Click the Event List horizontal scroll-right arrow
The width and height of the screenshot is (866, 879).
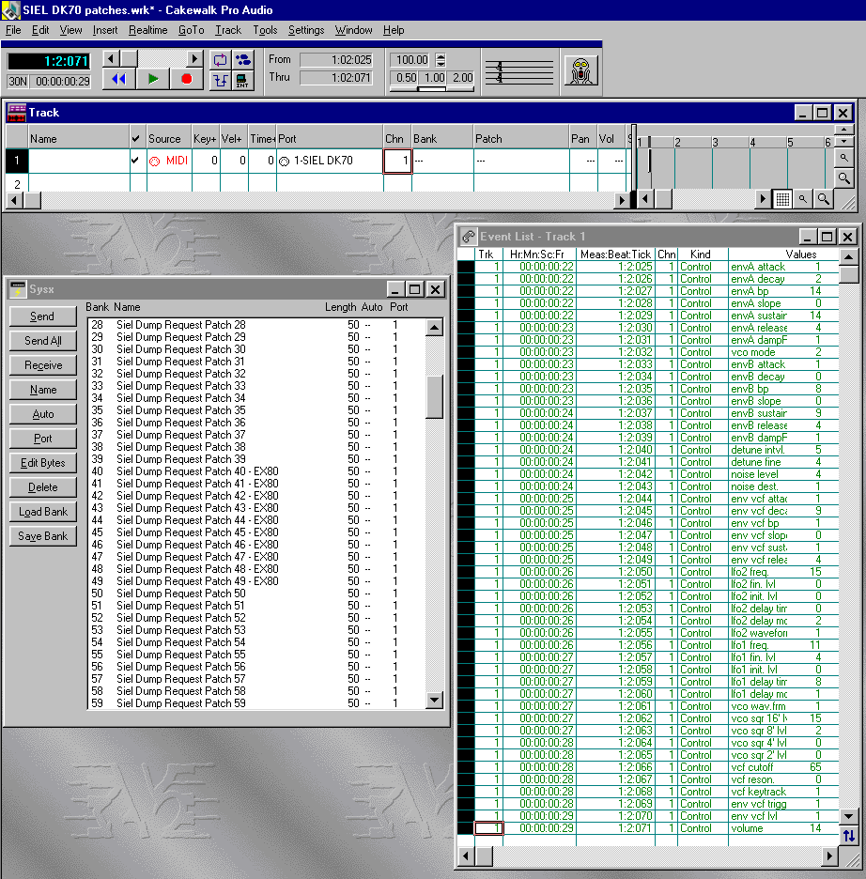pos(830,856)
